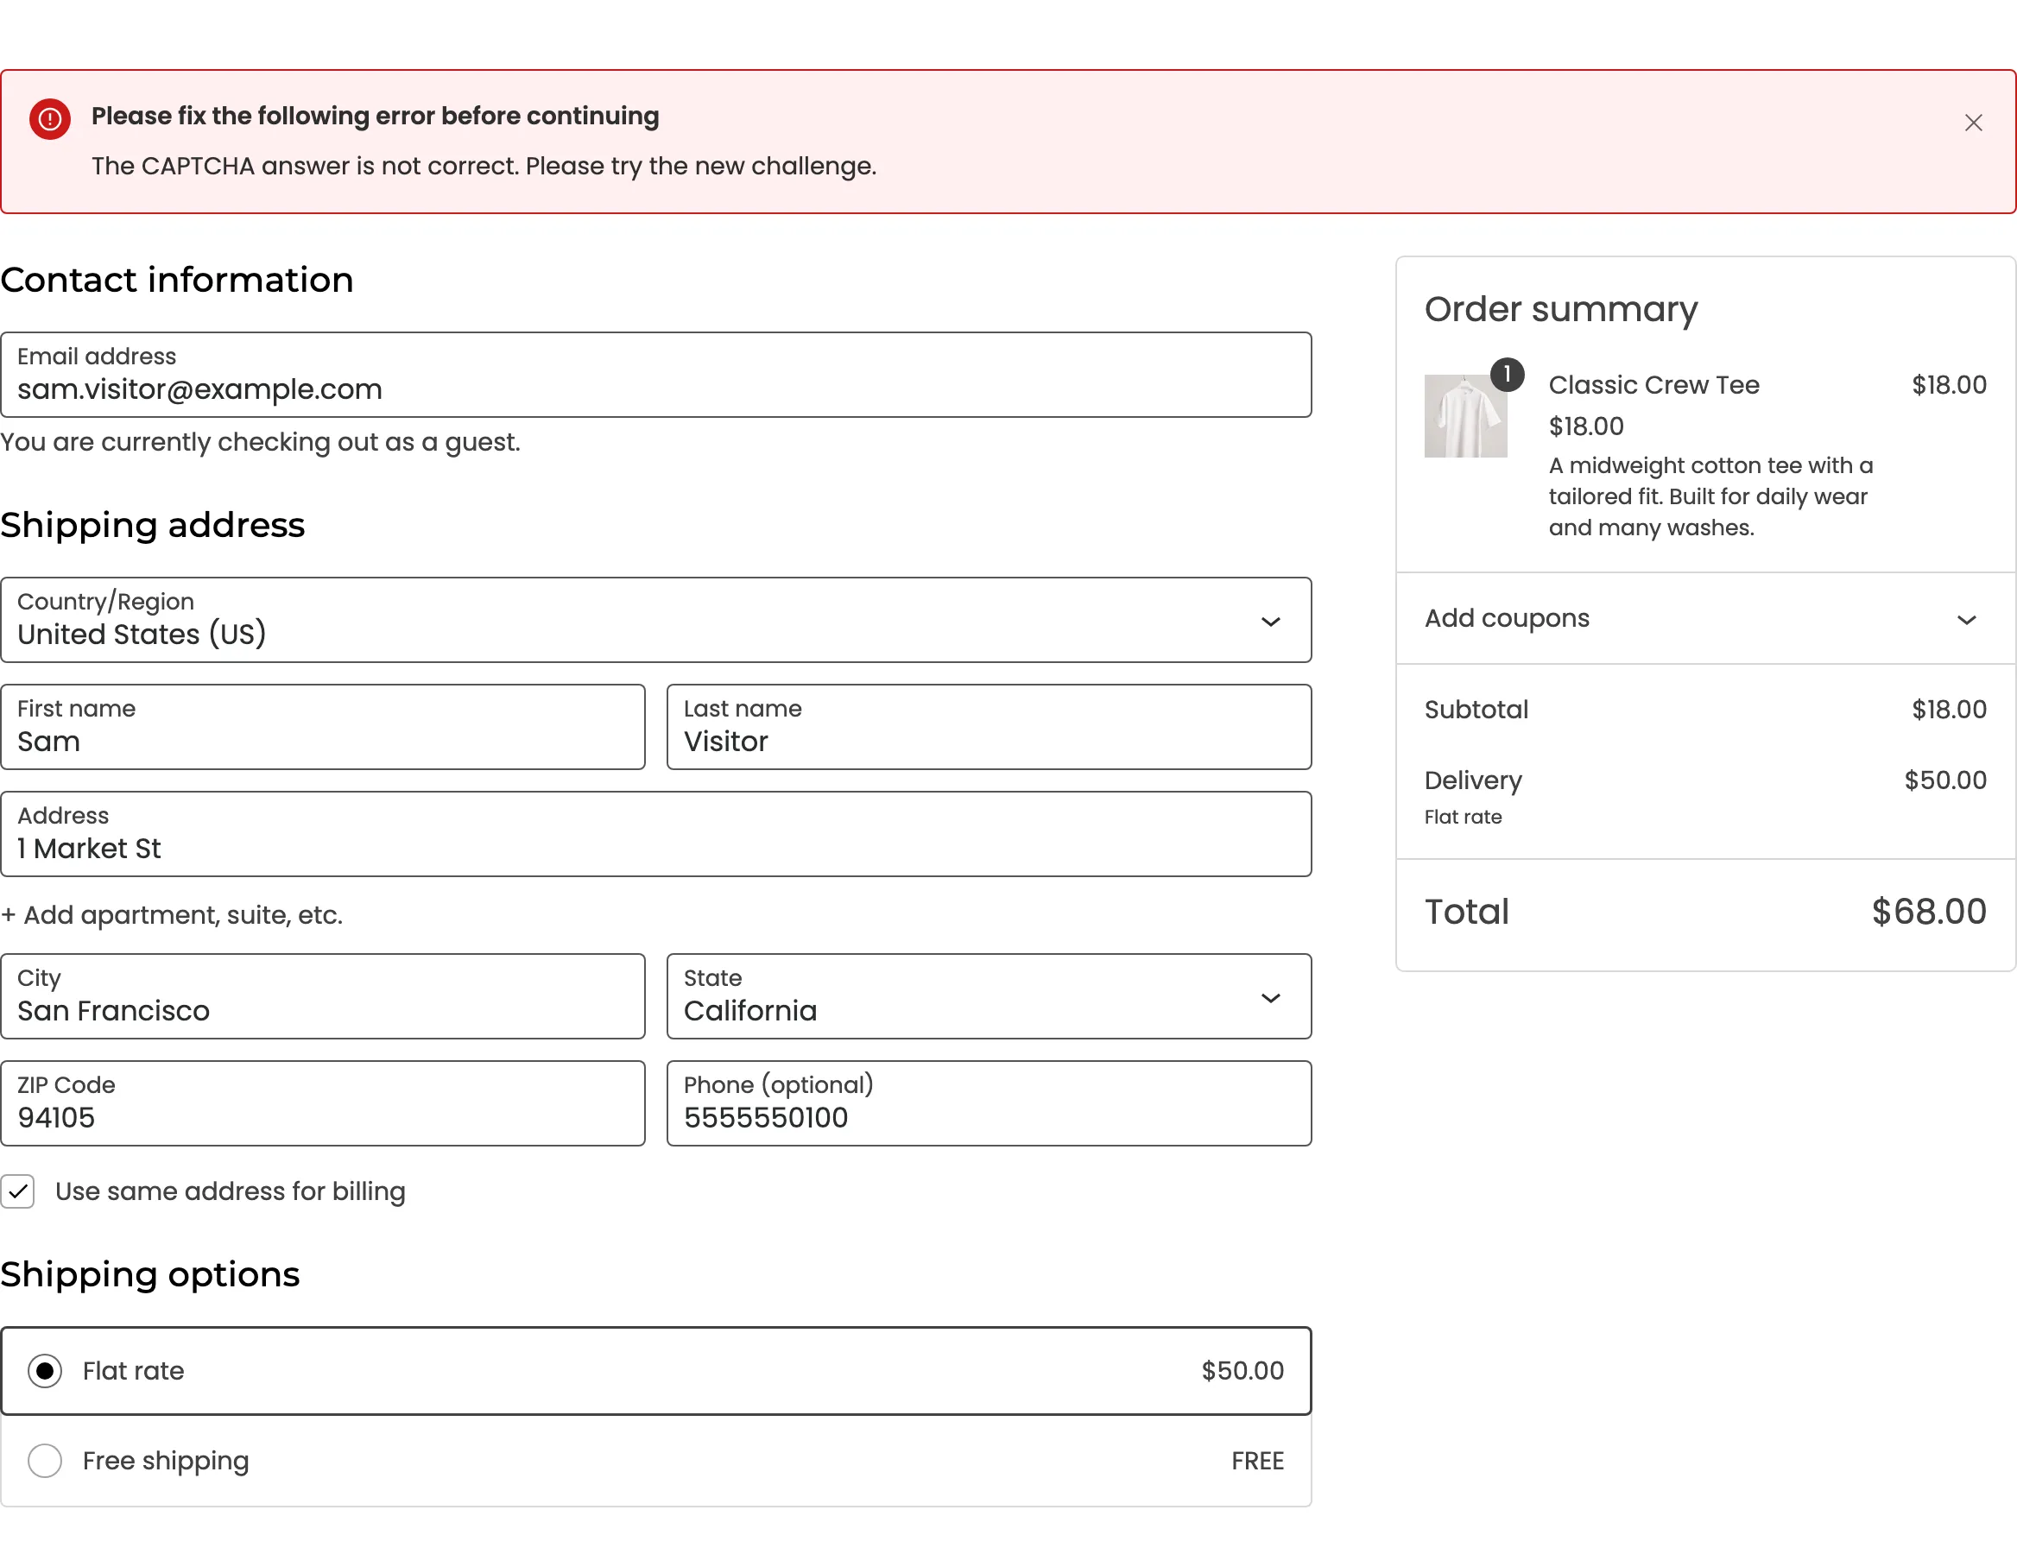Select the Free shipping radio button
The image size is (2017, 1554).
pos(44,1460)
